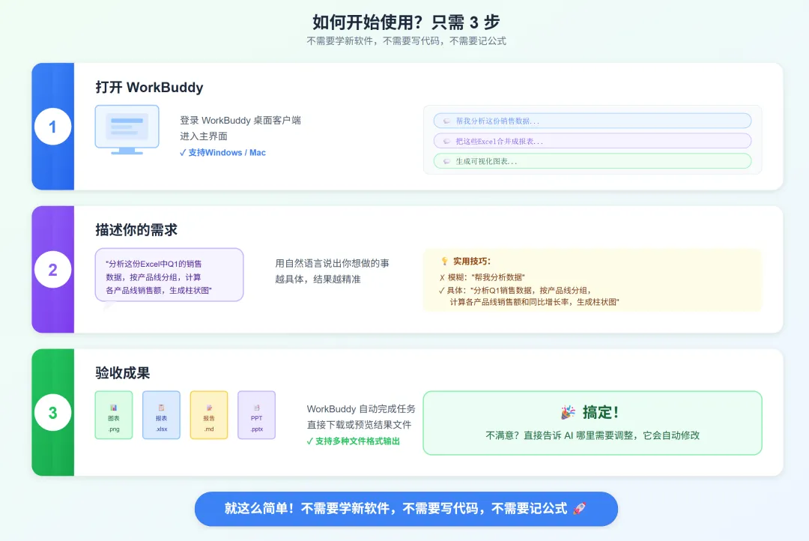Click the chat bubble icon before 帮我分析这份销售数据
Viewport: 809px width, 541px height.
pyautogui.click(x=446, y=121)
